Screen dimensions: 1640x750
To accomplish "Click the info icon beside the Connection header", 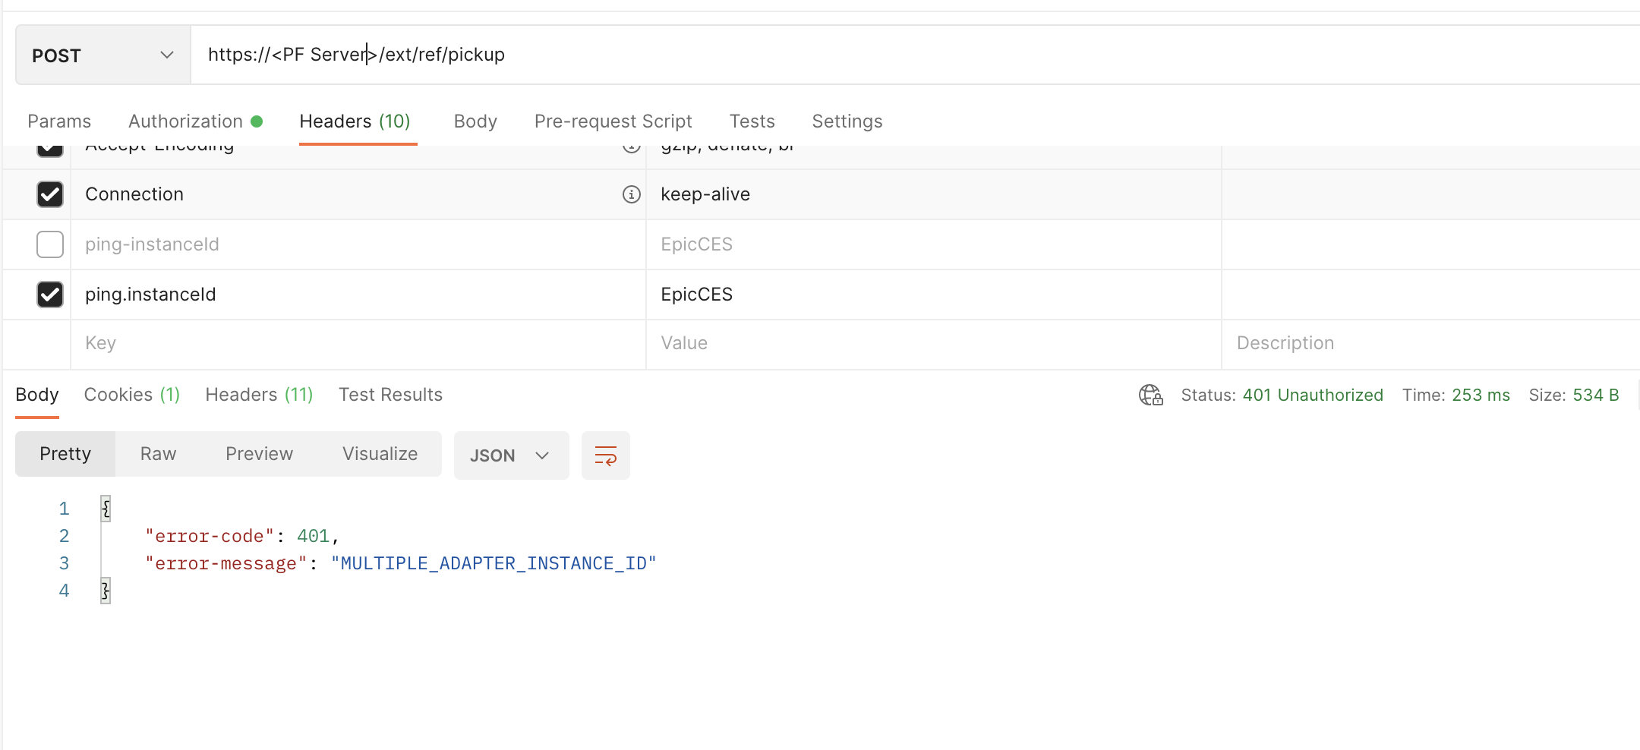I will [631, 194].
